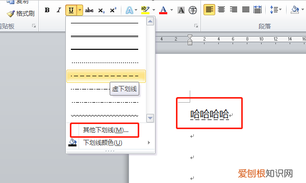Open the font dialog launcher
The height and width of the screenshot is (183, 306).
pos(196,26)
